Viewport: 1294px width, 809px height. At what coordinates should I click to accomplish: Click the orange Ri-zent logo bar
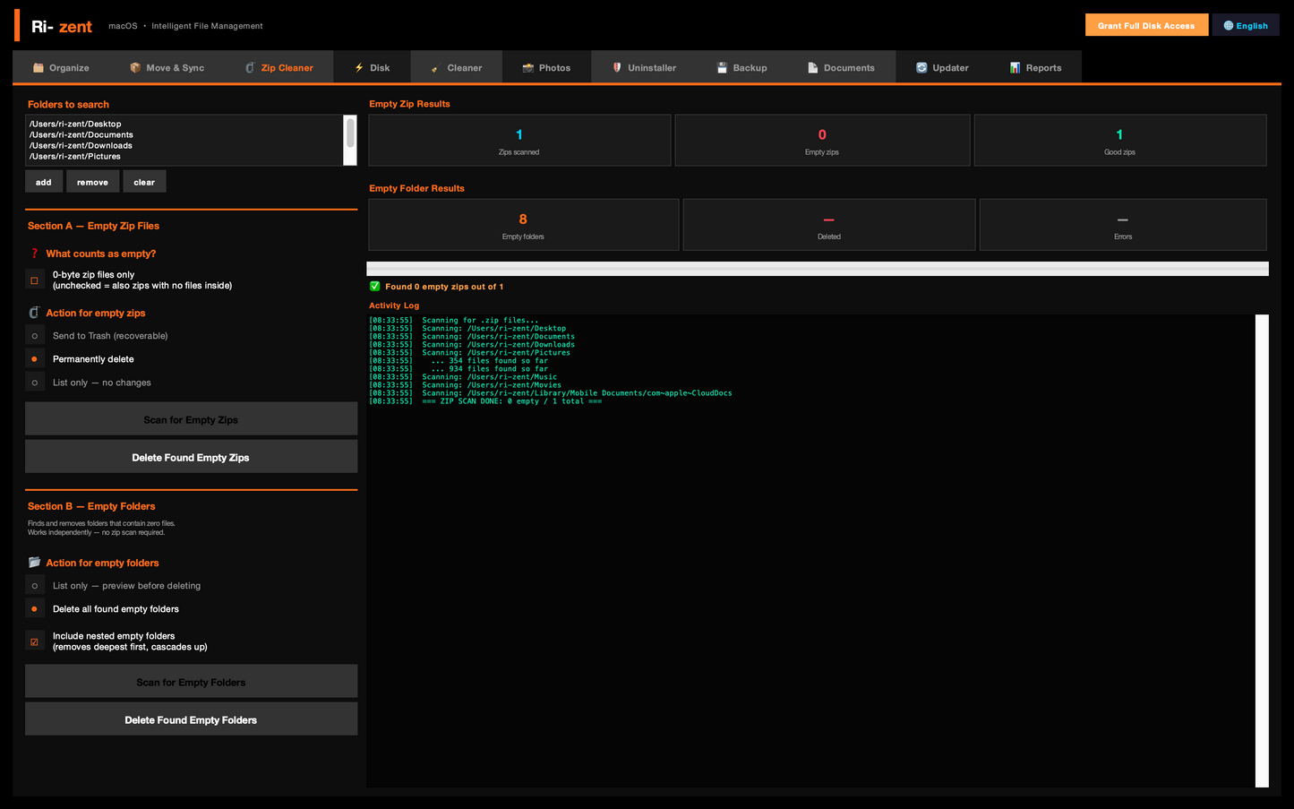pos(17,25)
